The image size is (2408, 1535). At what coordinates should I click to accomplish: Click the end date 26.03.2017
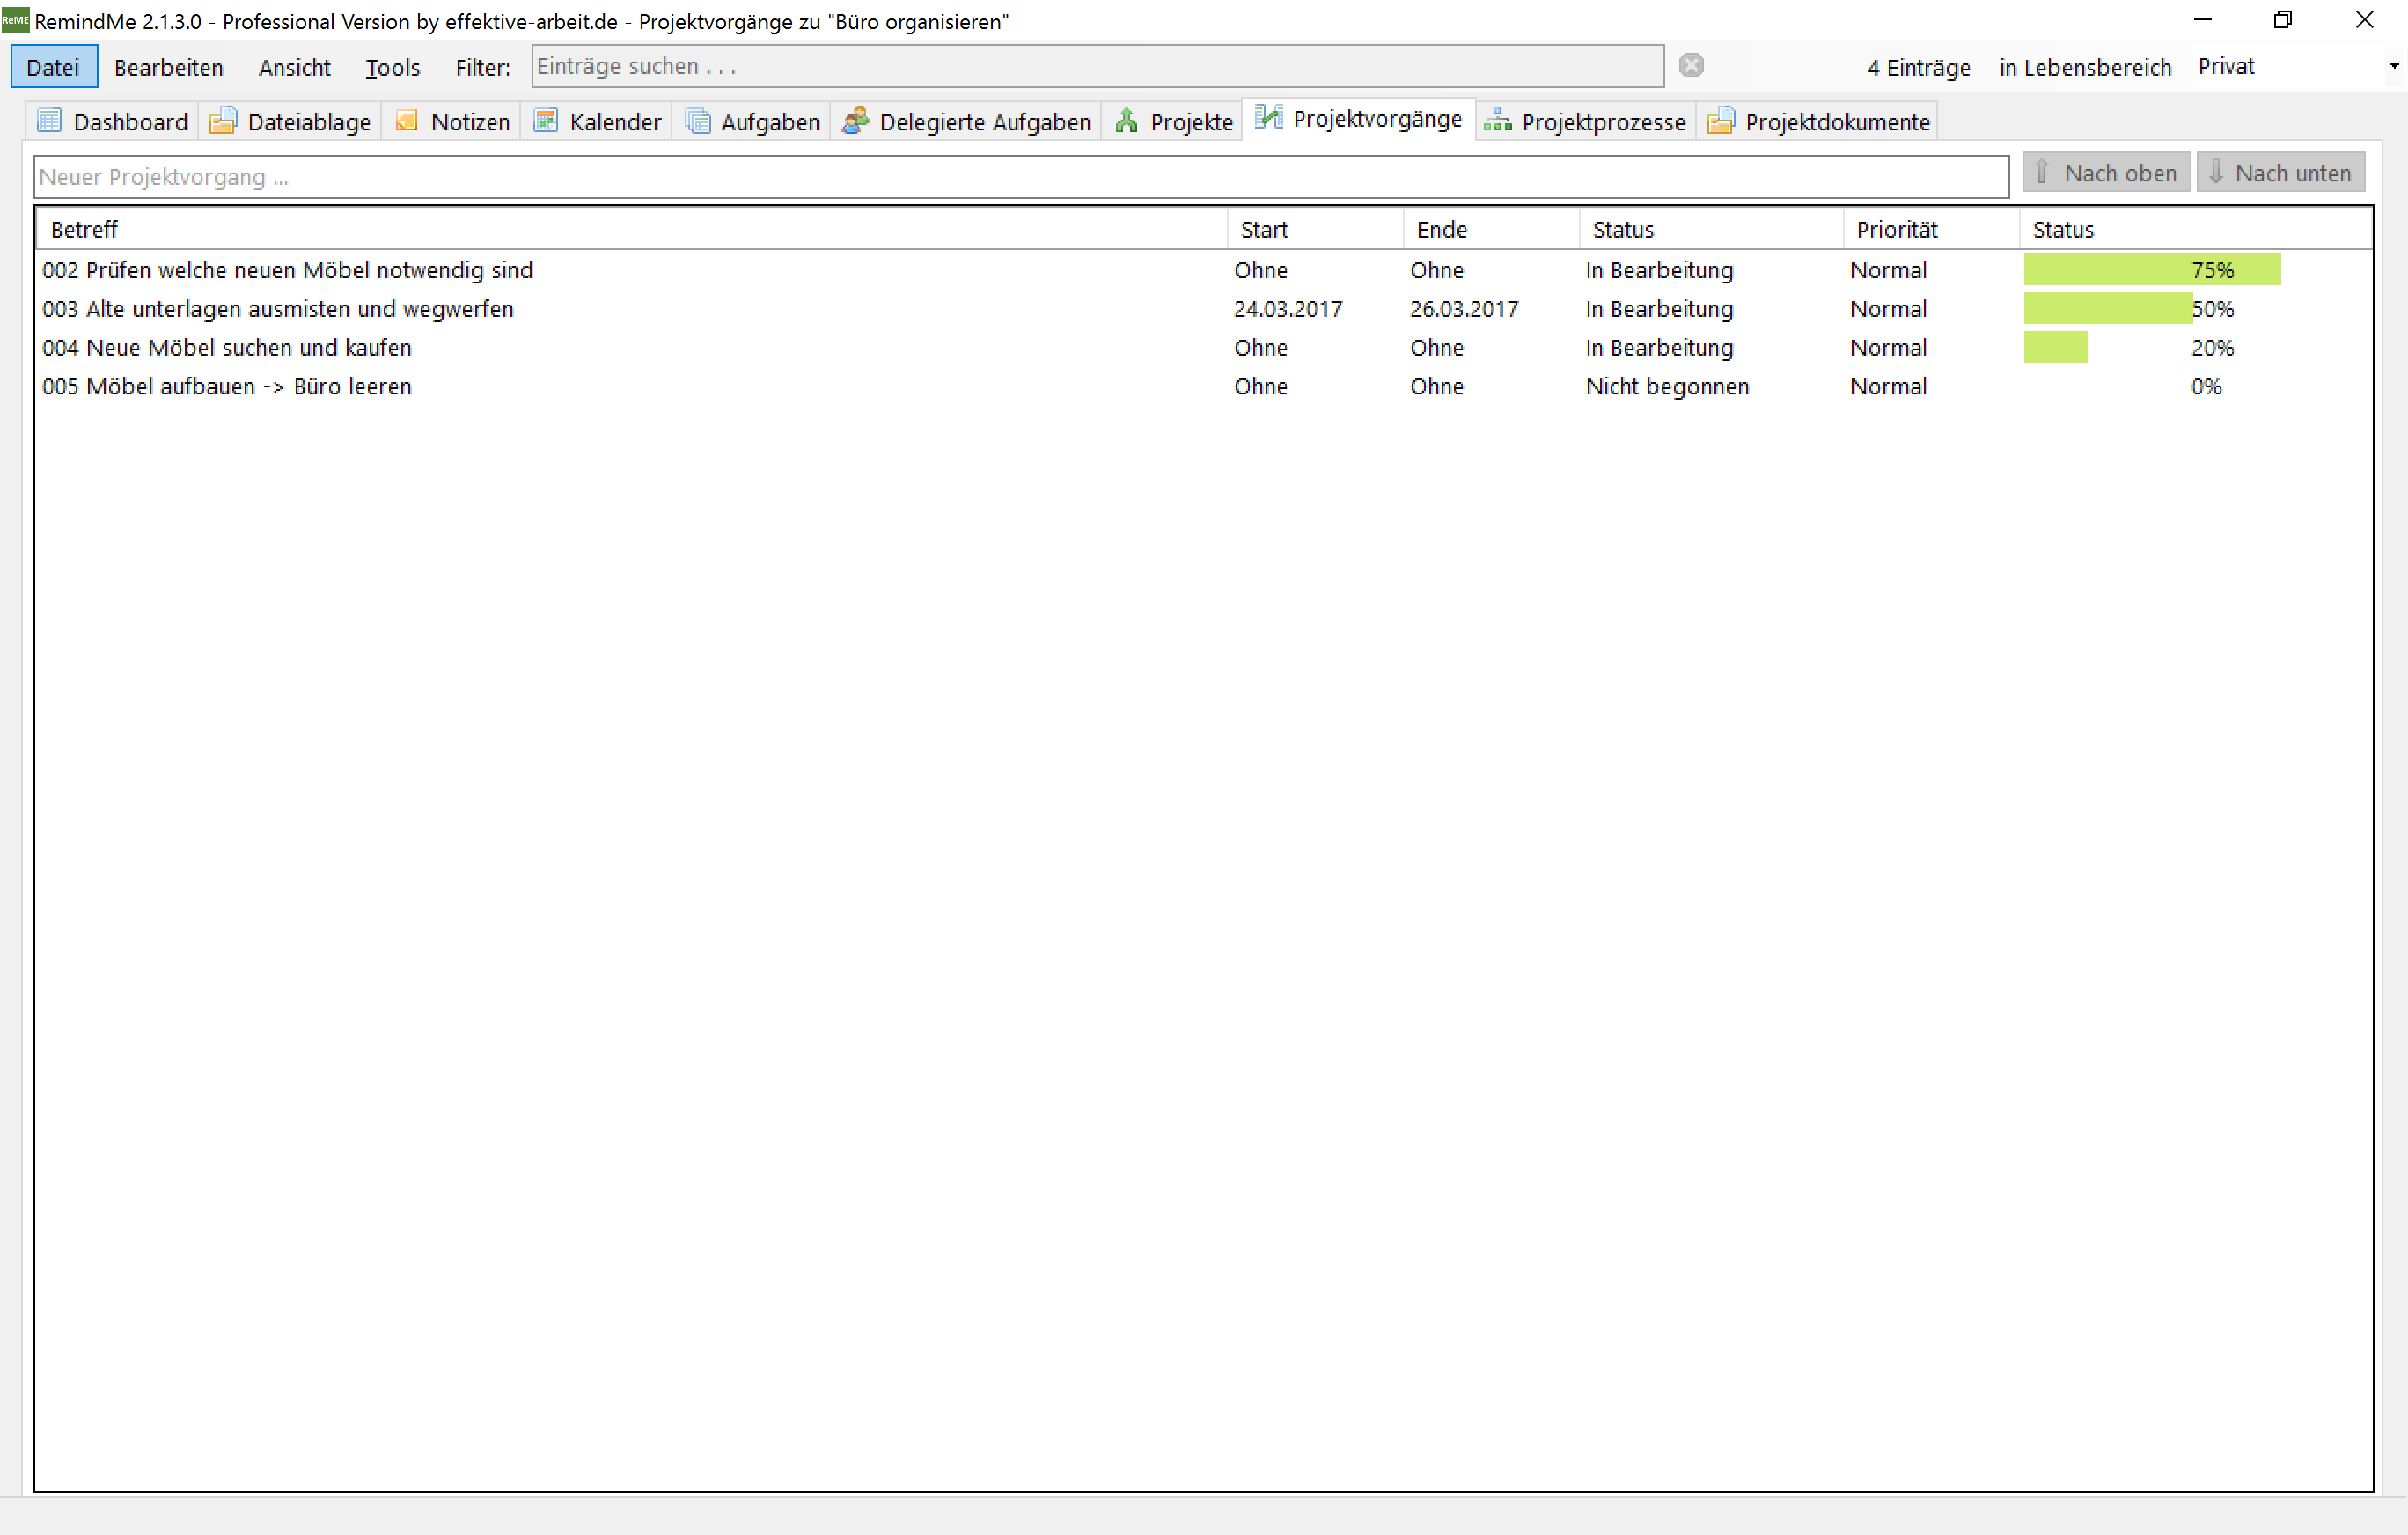click(1463, 309)
